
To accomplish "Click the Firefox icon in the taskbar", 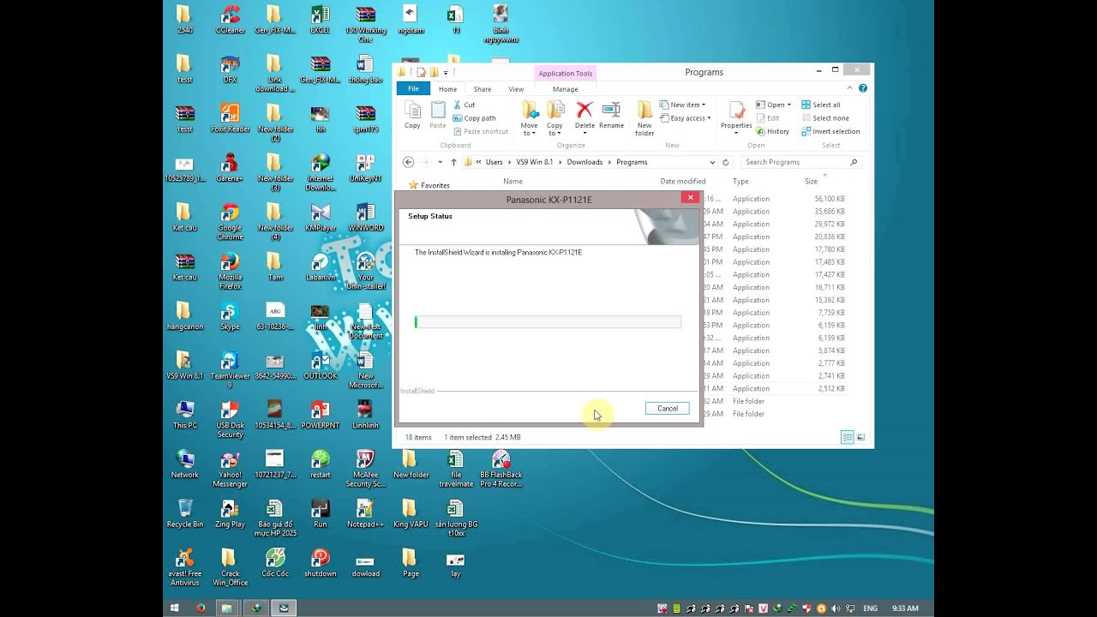I will tap(201, 608).
